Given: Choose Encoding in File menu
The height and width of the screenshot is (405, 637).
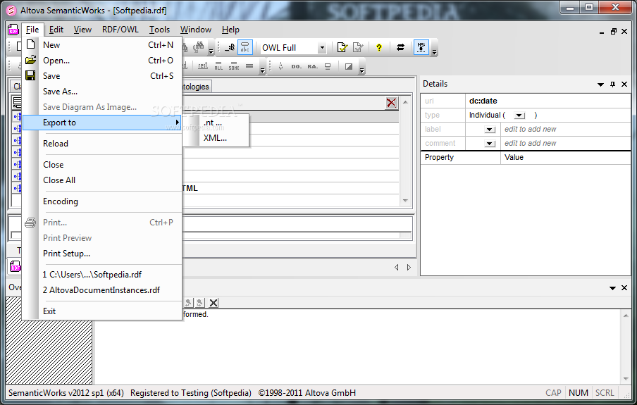Looking at the screenshot, I should point(101,201).
